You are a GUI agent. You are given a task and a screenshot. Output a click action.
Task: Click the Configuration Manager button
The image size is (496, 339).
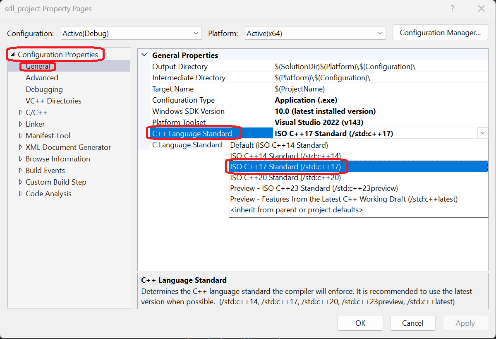point(440,33)
